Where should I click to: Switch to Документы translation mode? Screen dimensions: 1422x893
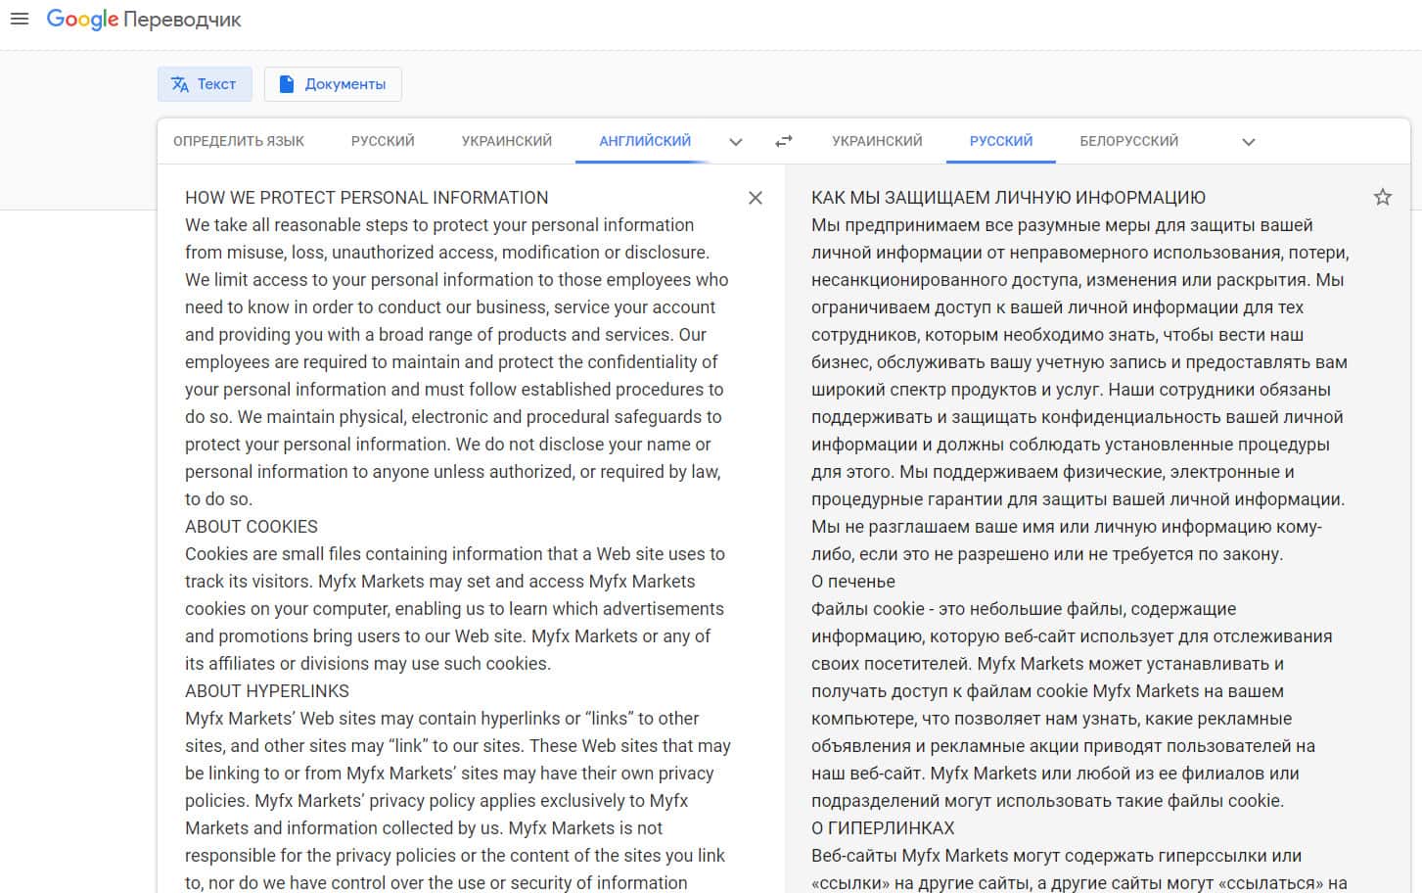pyautogui.click(x=333, y=84)
